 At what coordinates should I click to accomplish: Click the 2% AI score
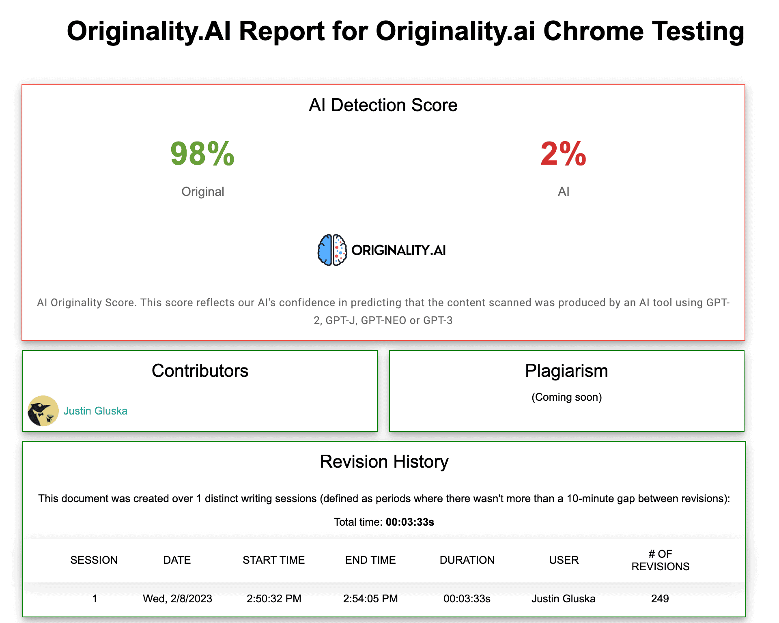[x=563, y=154]
